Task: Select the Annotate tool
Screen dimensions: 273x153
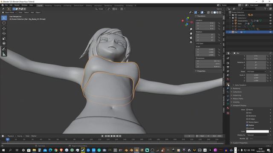Action: tap(4, 49)
